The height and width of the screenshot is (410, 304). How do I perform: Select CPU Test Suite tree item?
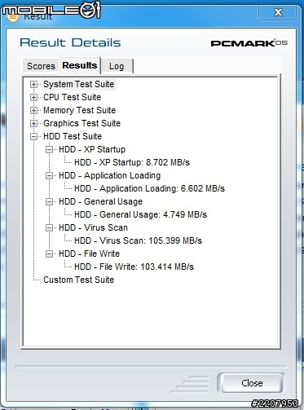click(x=73, y=97)
